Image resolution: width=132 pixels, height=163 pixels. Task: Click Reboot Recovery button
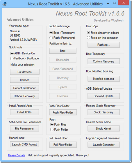(24, 96)
